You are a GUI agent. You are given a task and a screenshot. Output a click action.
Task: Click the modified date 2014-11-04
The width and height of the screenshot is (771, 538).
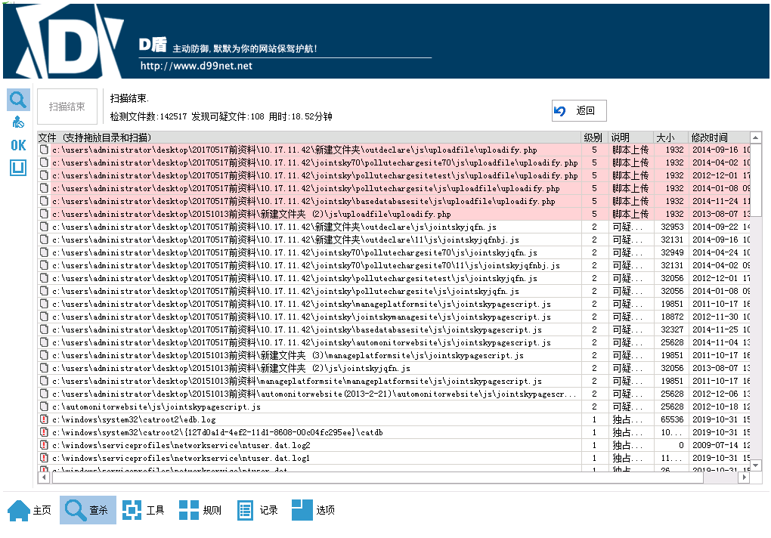(x=715, y=342)
